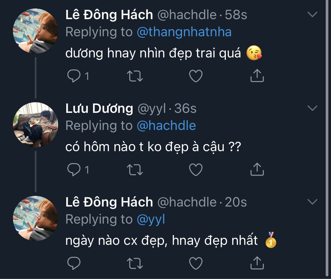Viewport: 331px width, 279px height.
Task: Open options chevron on first tweet
Action: pos(312,14)
